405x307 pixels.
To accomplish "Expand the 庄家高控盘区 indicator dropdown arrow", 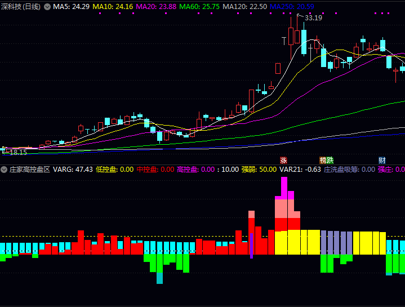I will (x=4, y=169).
